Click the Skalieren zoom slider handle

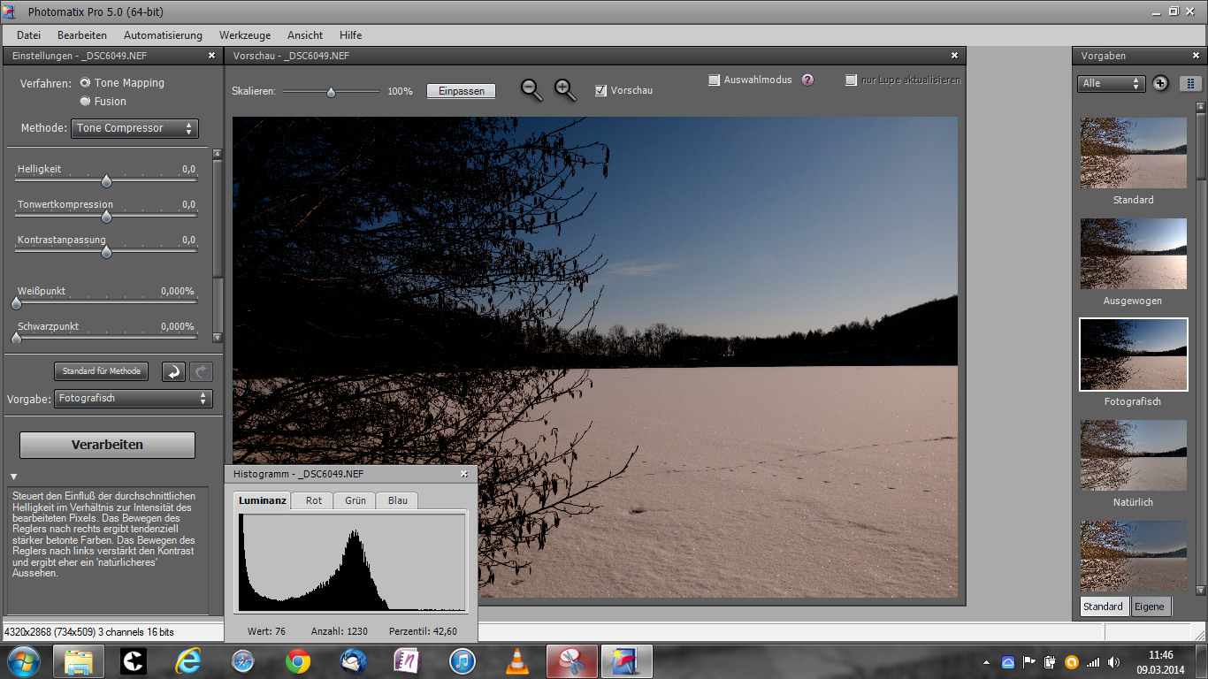coord(331,91)
